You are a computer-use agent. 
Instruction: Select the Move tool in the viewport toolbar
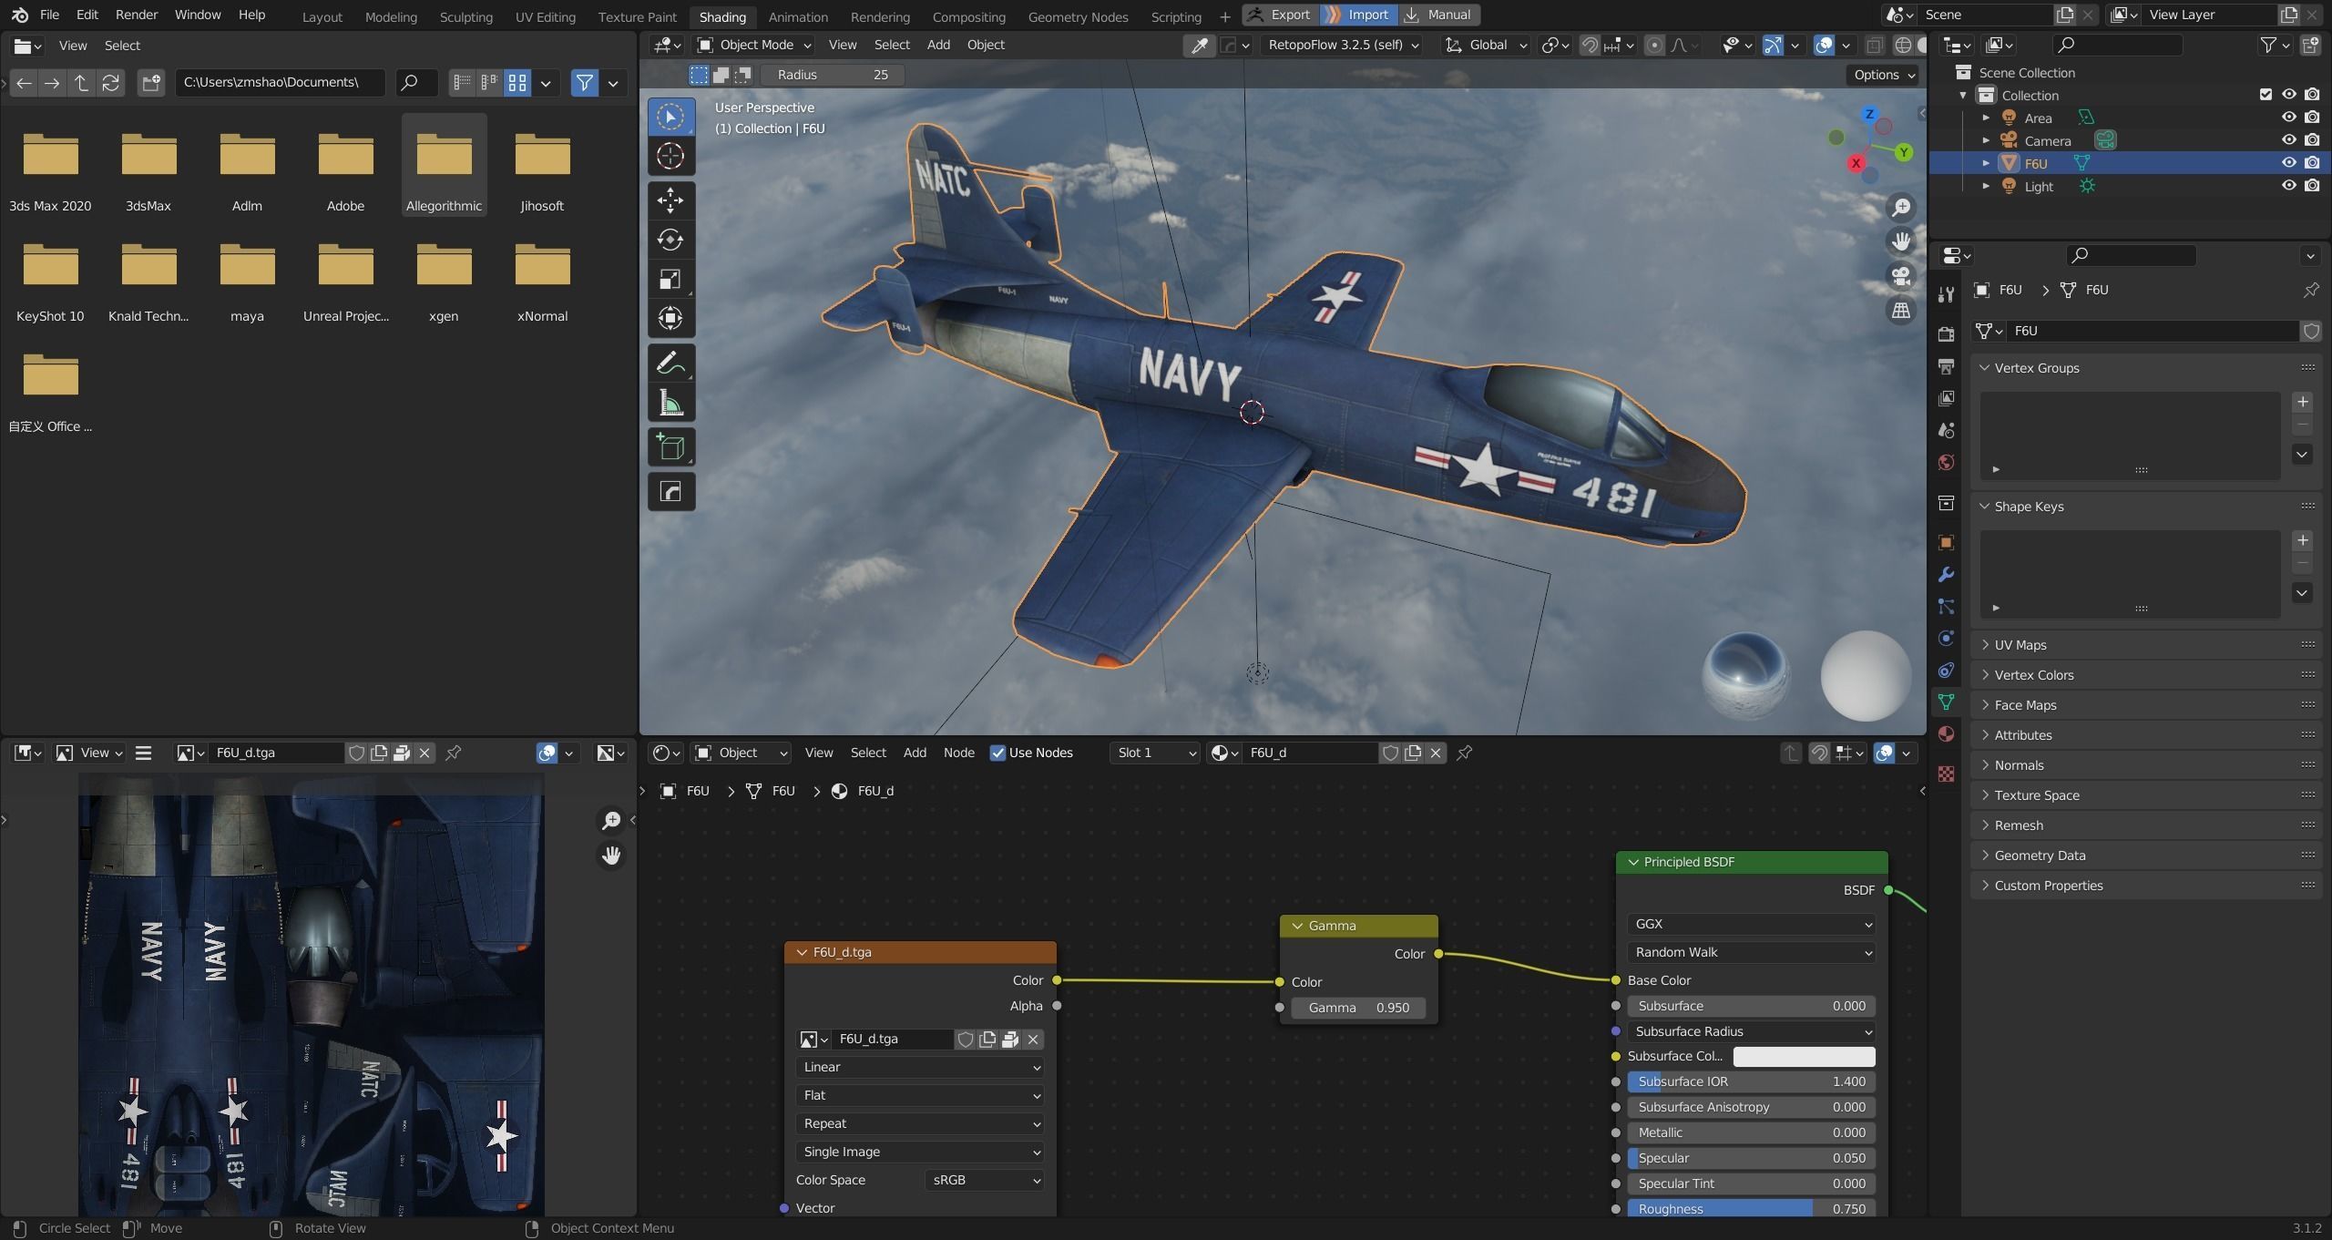coord(671,200)
